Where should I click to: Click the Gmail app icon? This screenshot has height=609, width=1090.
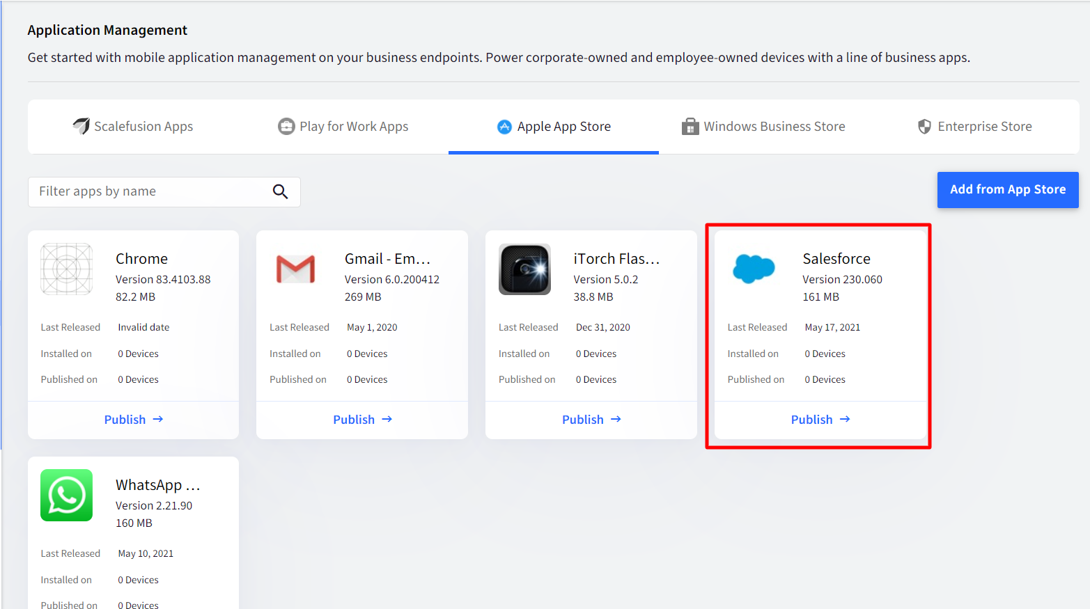coord(295,269)
